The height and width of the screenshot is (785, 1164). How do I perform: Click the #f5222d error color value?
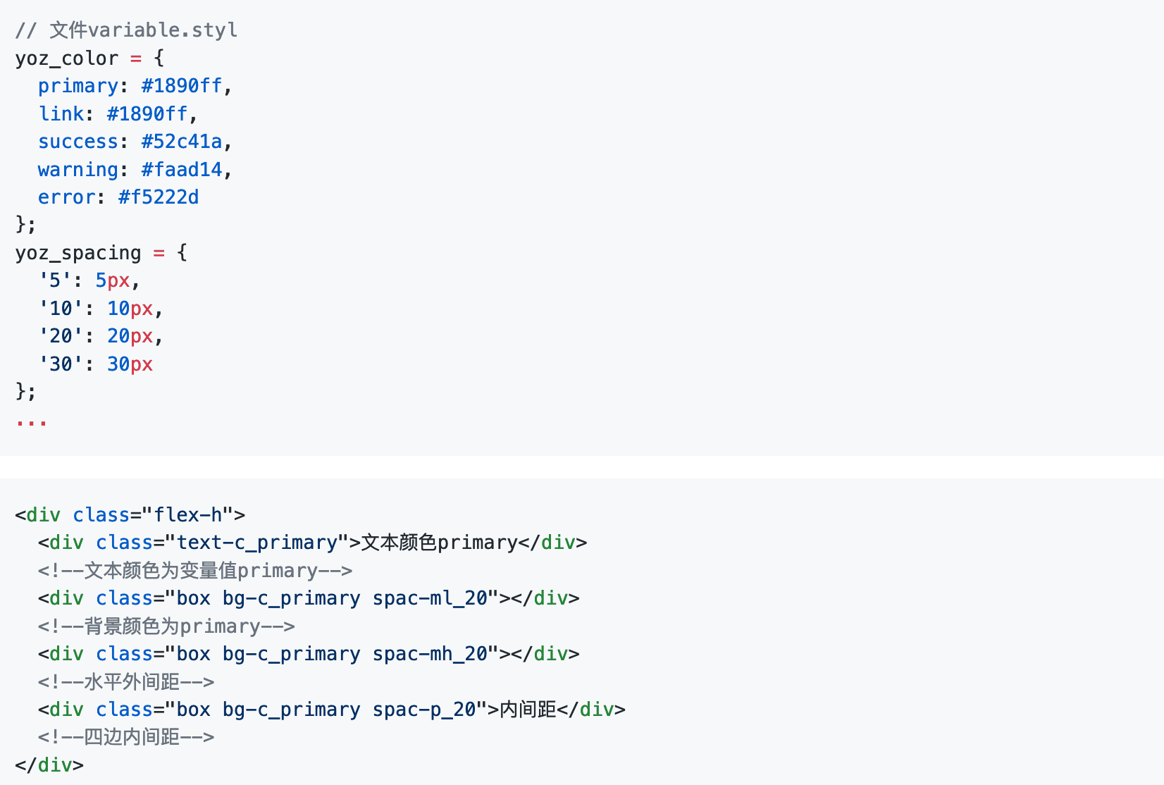pos(159,197)
